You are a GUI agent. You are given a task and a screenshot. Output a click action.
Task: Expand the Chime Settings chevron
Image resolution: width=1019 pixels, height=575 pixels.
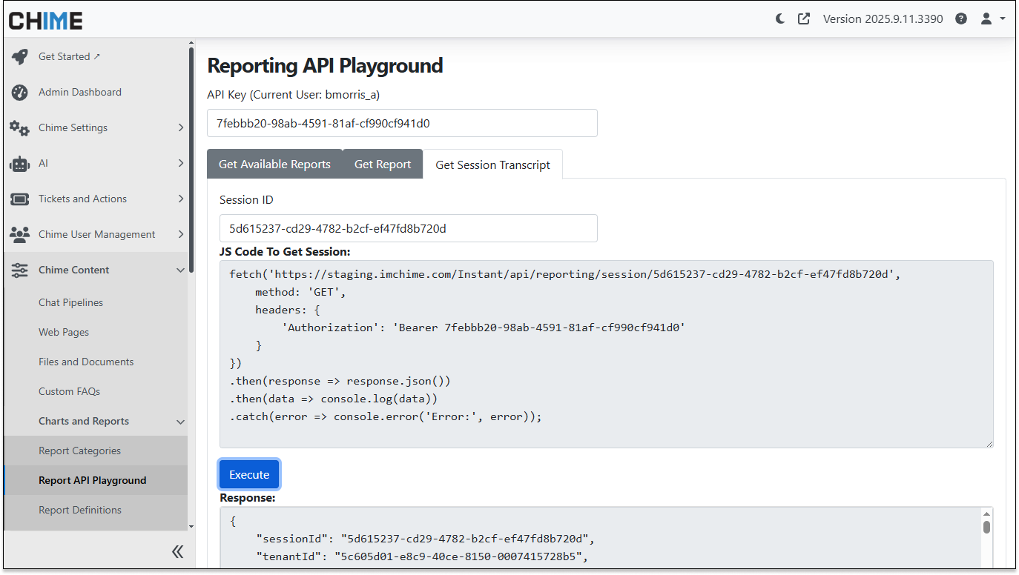180,128
